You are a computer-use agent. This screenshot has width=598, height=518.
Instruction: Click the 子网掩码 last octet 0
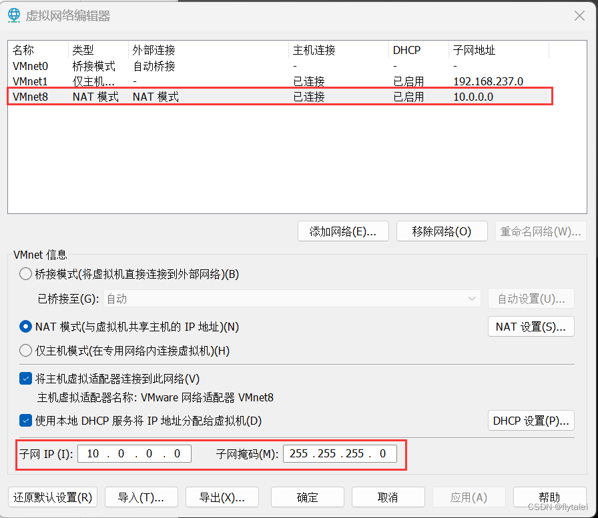(382, 453)
